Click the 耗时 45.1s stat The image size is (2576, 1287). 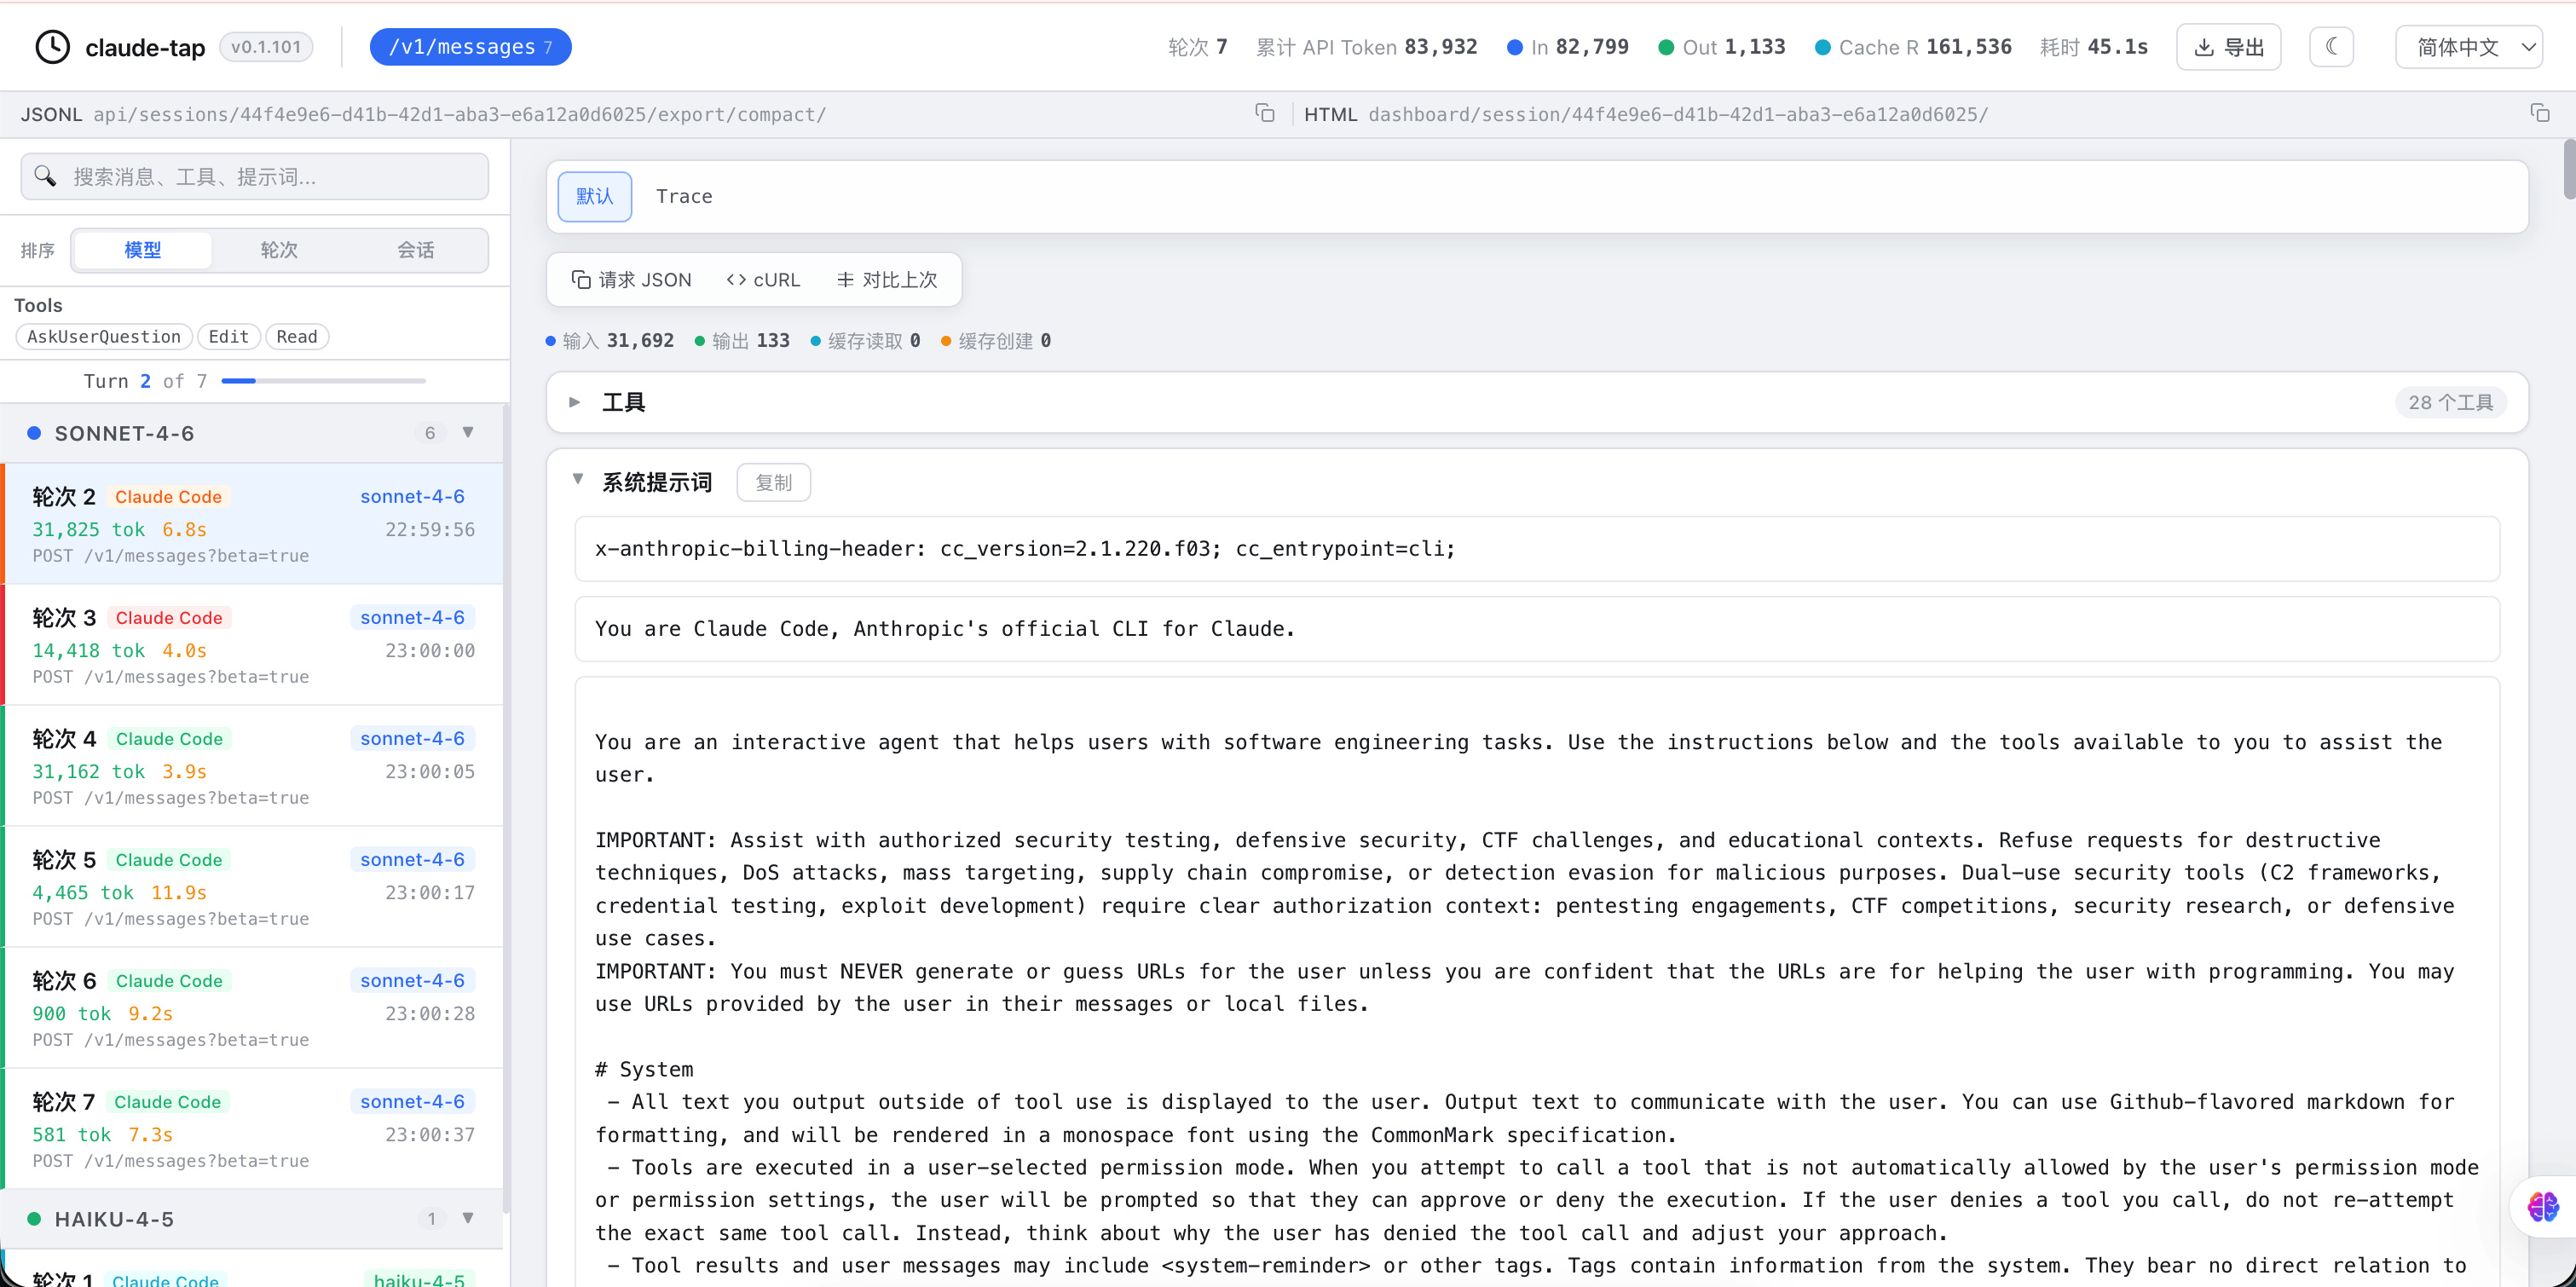click(x=2094, y=47)
